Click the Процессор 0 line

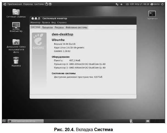80,64
